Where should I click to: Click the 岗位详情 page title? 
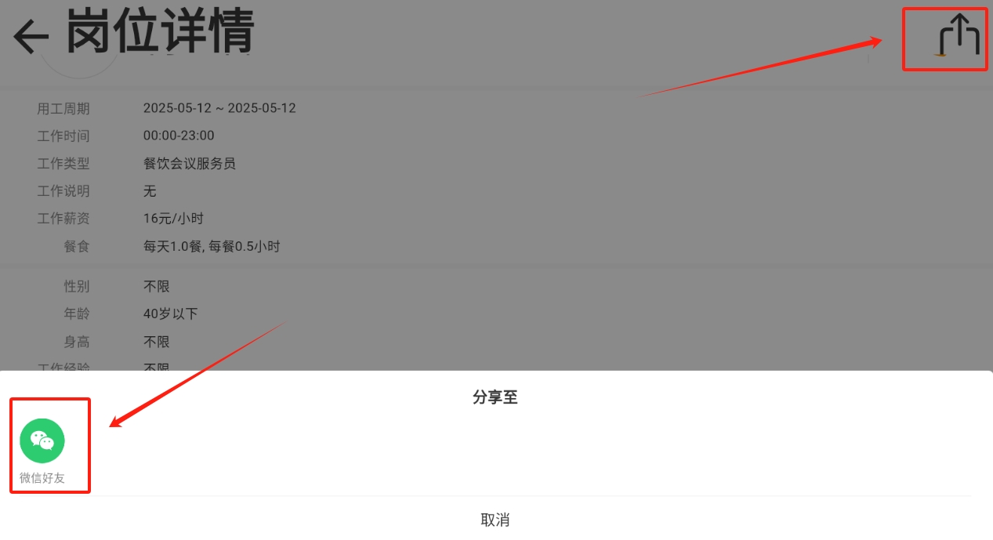[161, 31]
